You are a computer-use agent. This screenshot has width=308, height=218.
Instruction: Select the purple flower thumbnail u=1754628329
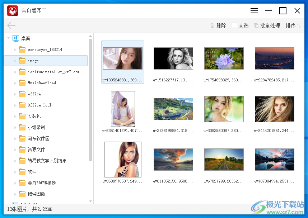coord(224,58)
